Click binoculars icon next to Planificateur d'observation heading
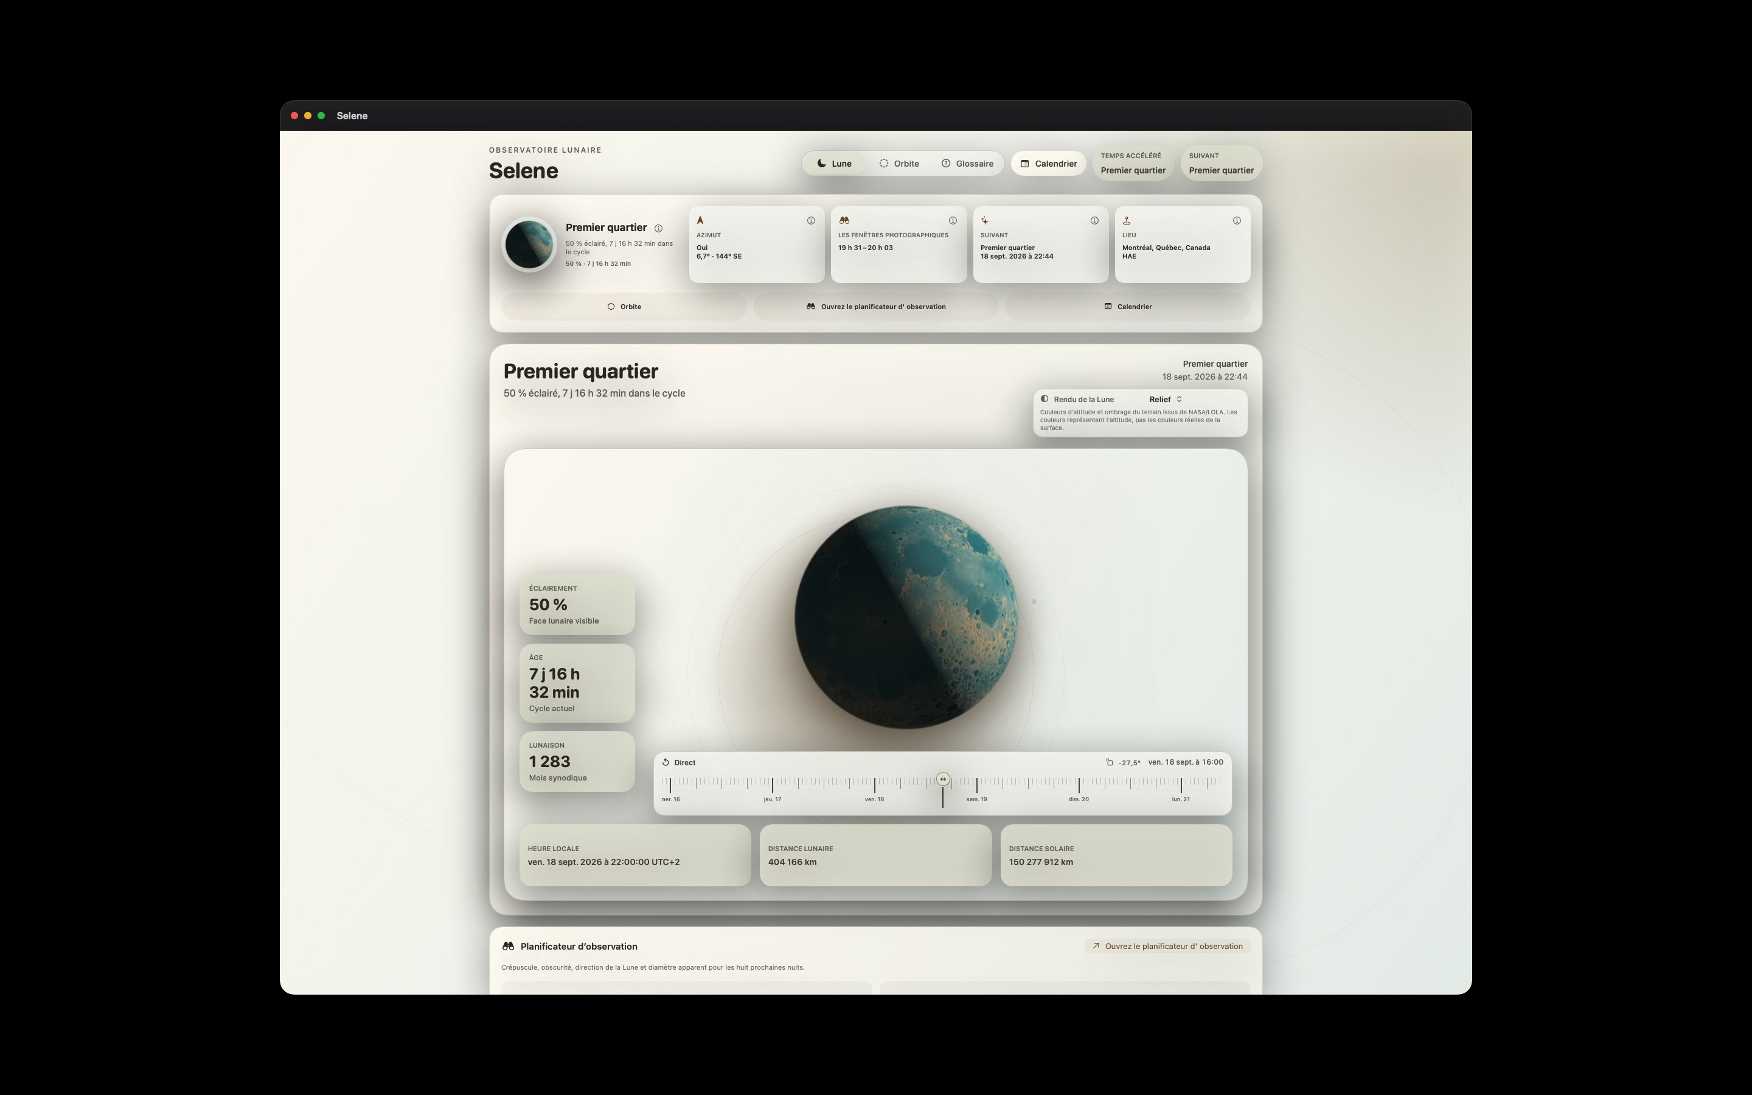The image size is (1752, 1095). [508, 946]
